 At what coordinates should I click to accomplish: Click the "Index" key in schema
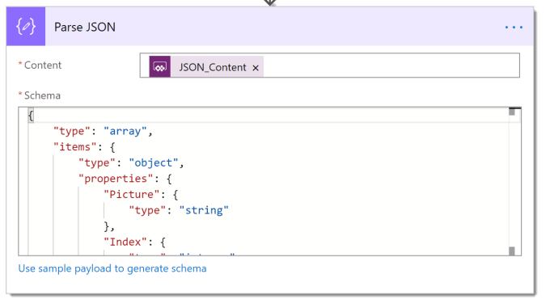click(x=125, y=242)
